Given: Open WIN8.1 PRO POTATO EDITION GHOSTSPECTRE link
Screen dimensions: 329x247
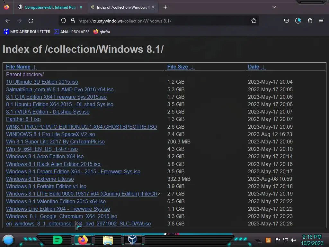Looking at the screenshot, I should click(x=81, y=127).
